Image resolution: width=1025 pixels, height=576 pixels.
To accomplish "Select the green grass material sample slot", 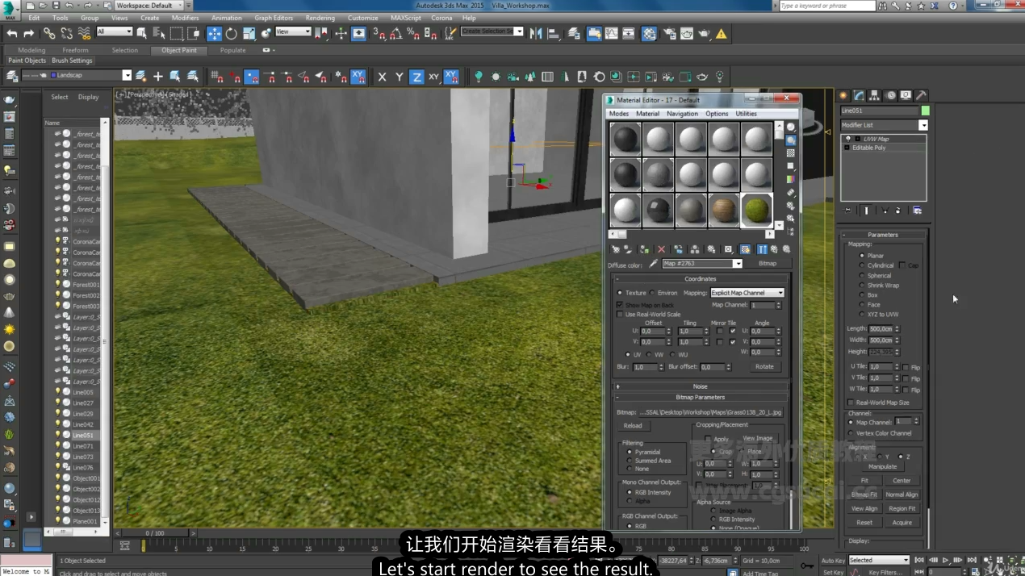I will [756, 210].
